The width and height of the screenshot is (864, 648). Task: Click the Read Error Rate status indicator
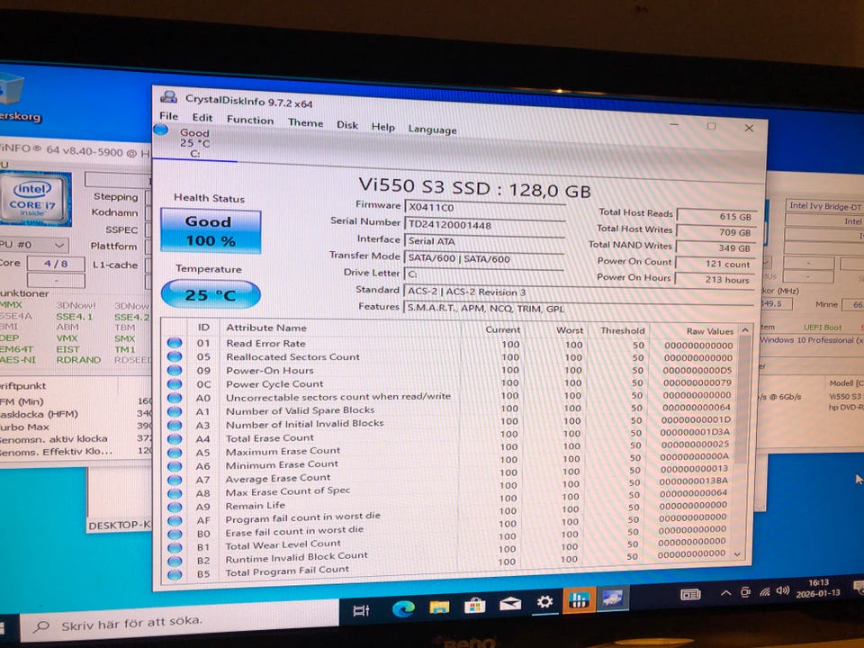(x=175, y=343)
